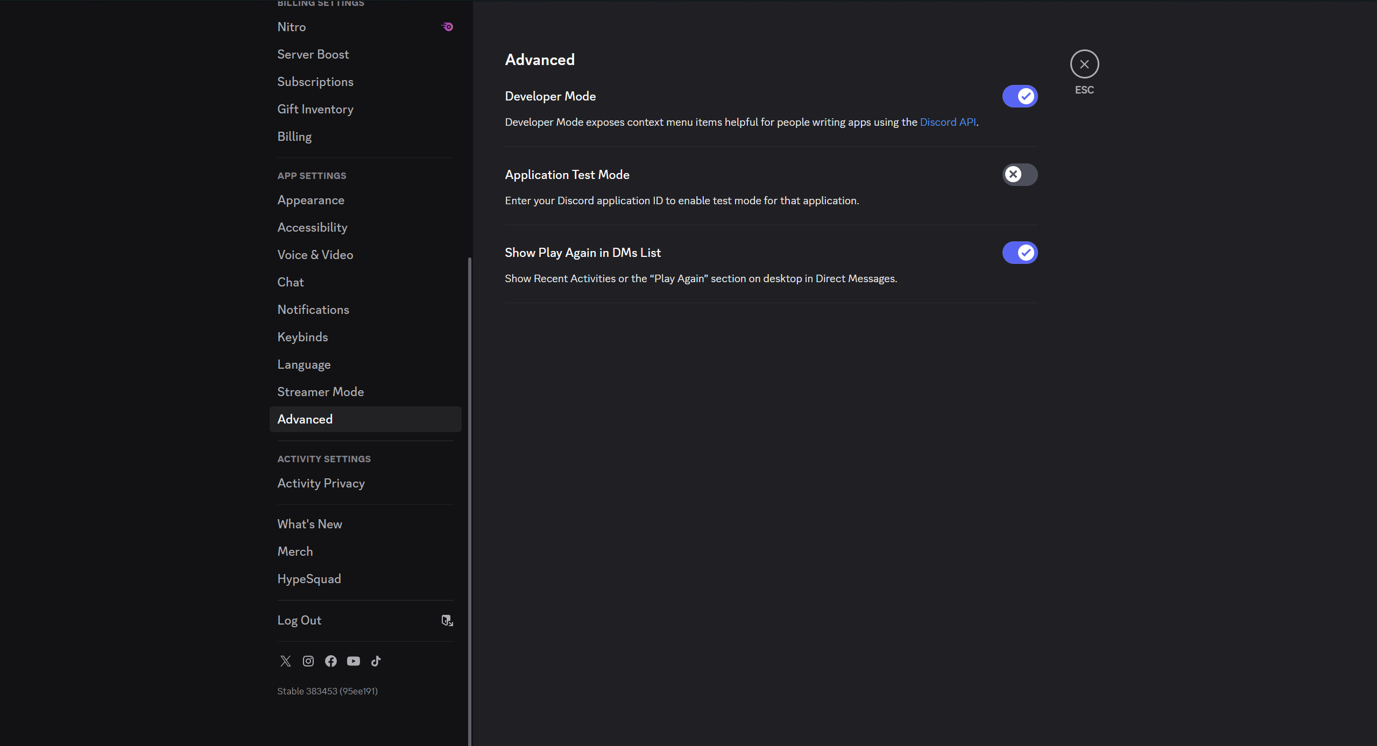Open the Appearance settings
1377x746 pixels.
[310, 200]
